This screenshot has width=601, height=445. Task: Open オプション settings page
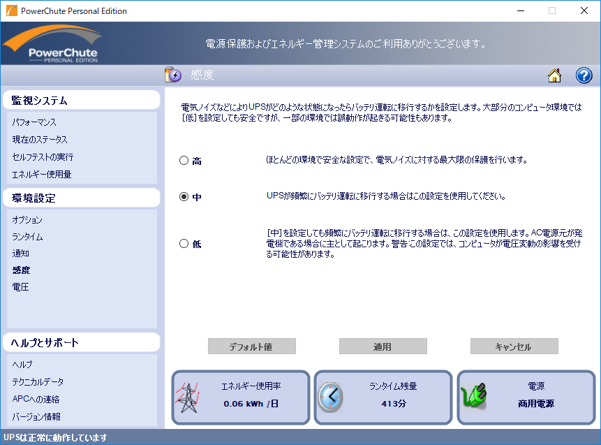pyautogui.click(x=27, y=220)
